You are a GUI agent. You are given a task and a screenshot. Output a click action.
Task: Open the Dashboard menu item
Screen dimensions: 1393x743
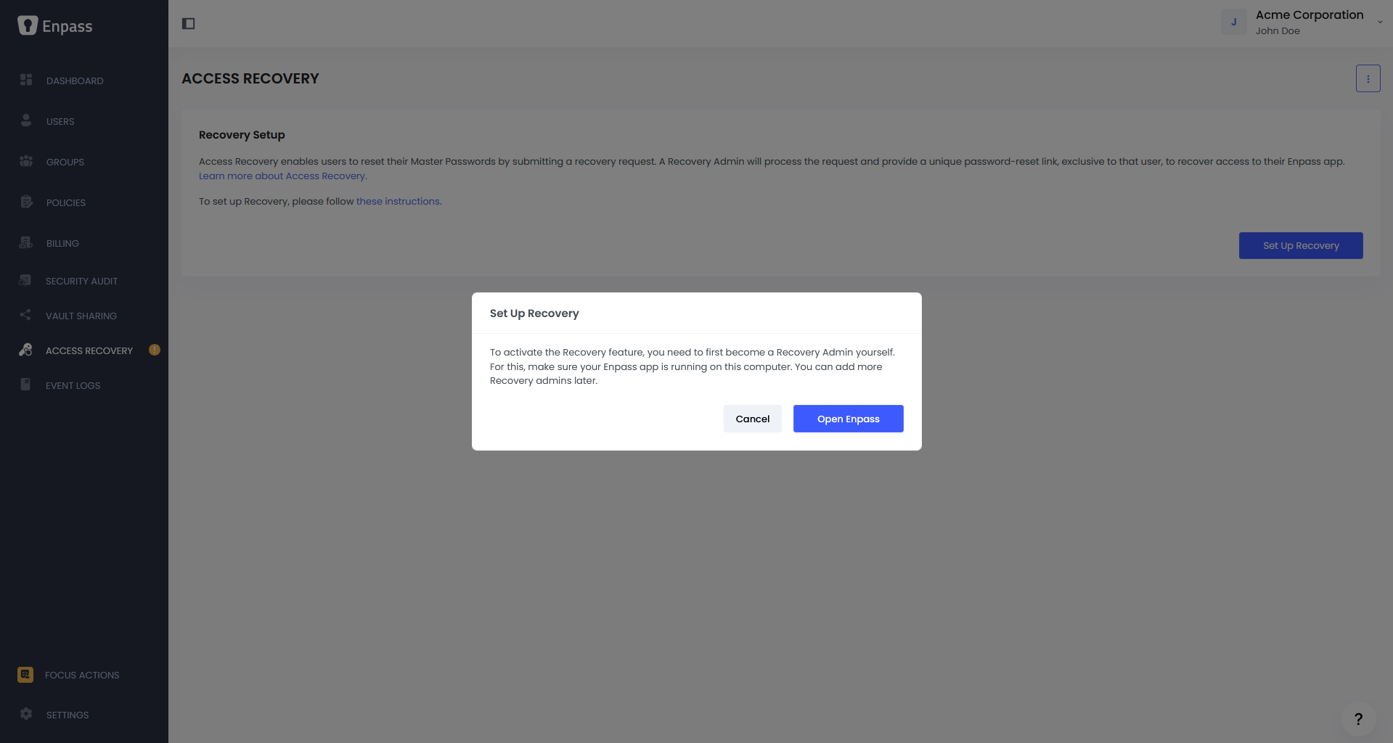(75, 81)
